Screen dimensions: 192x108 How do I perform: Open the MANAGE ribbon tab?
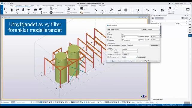[x=59, y=6]
